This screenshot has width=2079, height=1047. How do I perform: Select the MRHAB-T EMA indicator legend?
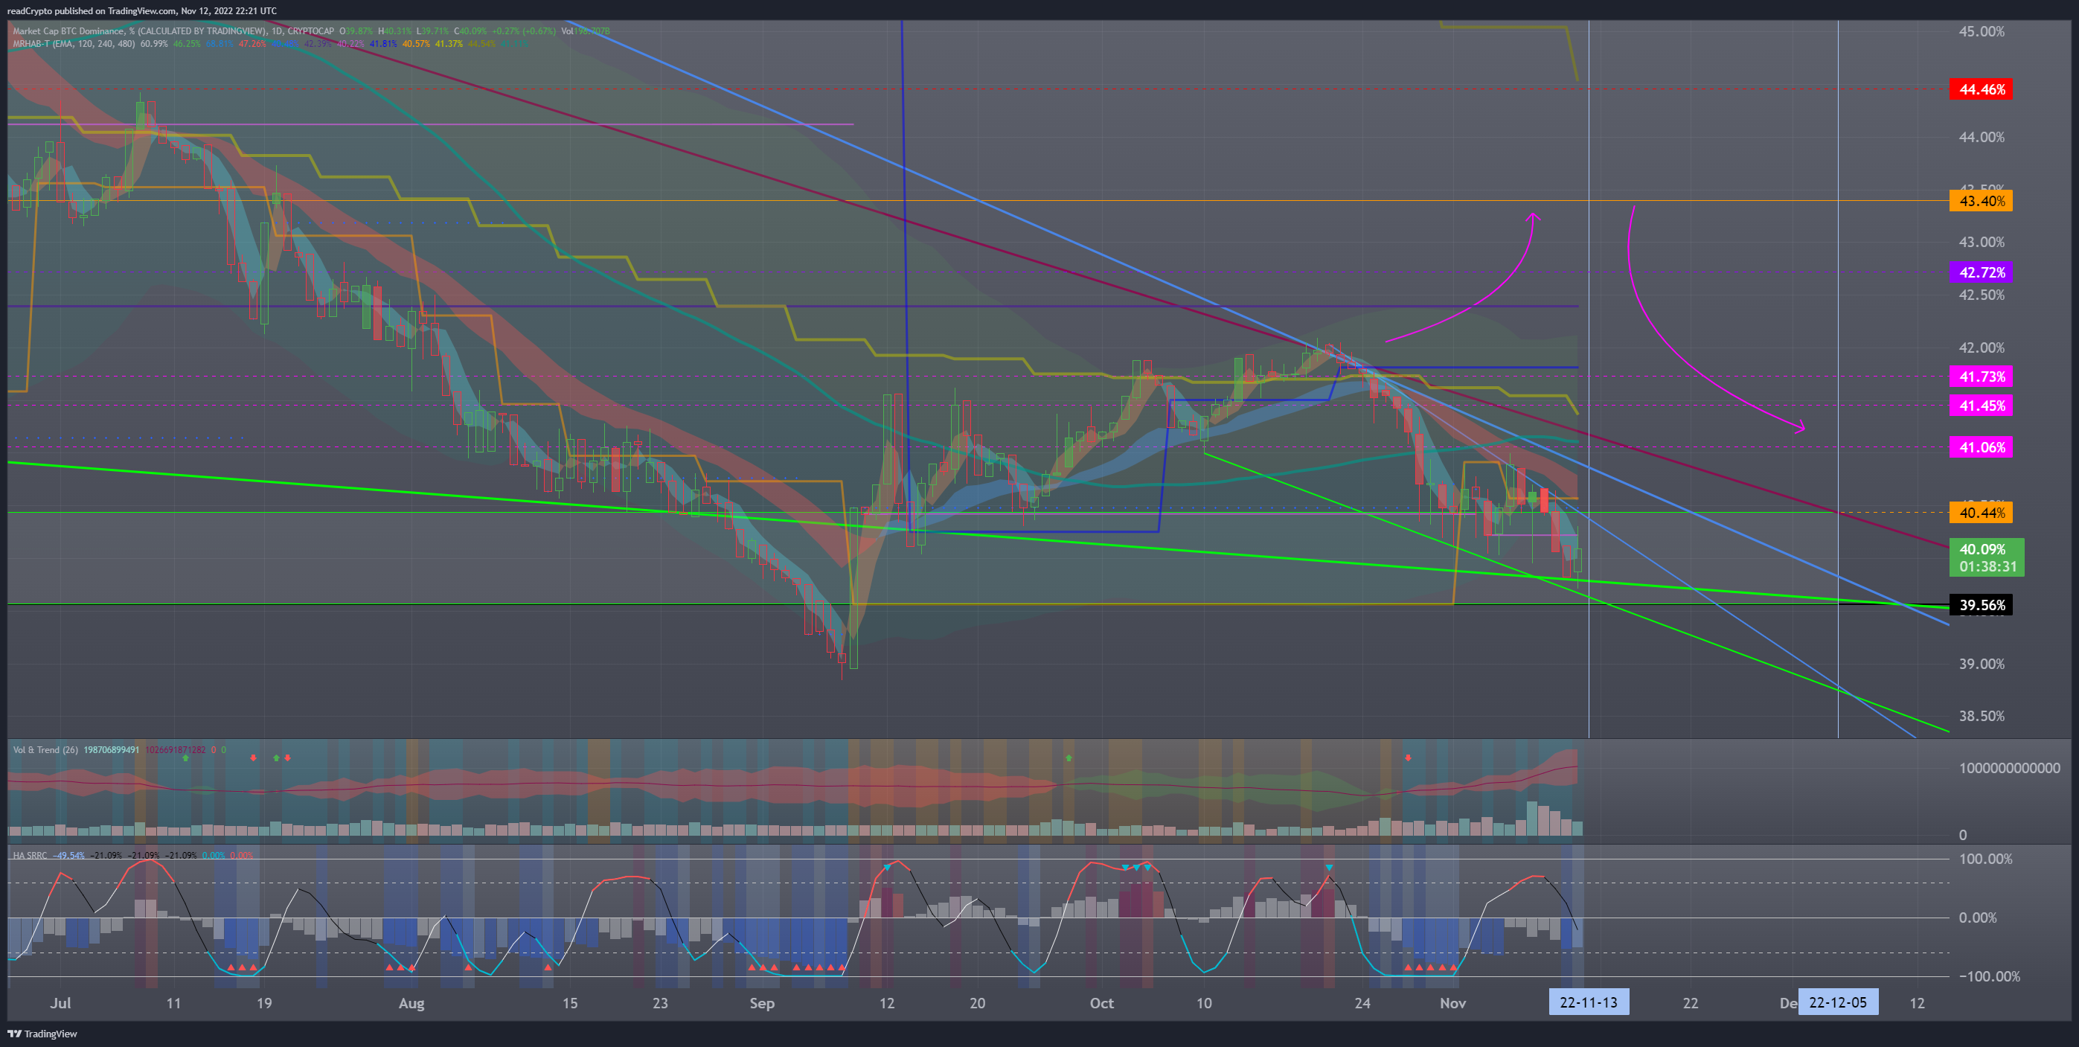click(x=74, y=44)
